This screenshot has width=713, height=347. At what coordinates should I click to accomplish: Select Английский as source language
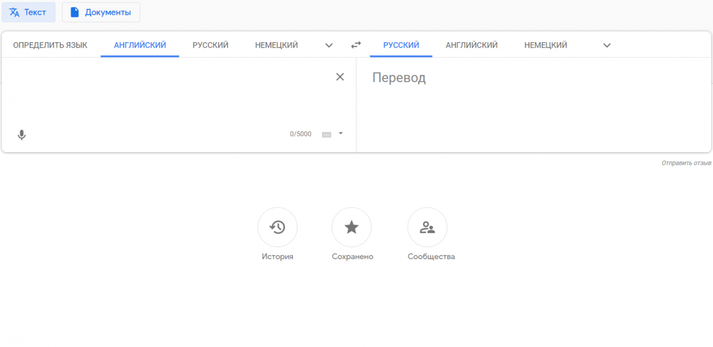click(x=140, y=45)
